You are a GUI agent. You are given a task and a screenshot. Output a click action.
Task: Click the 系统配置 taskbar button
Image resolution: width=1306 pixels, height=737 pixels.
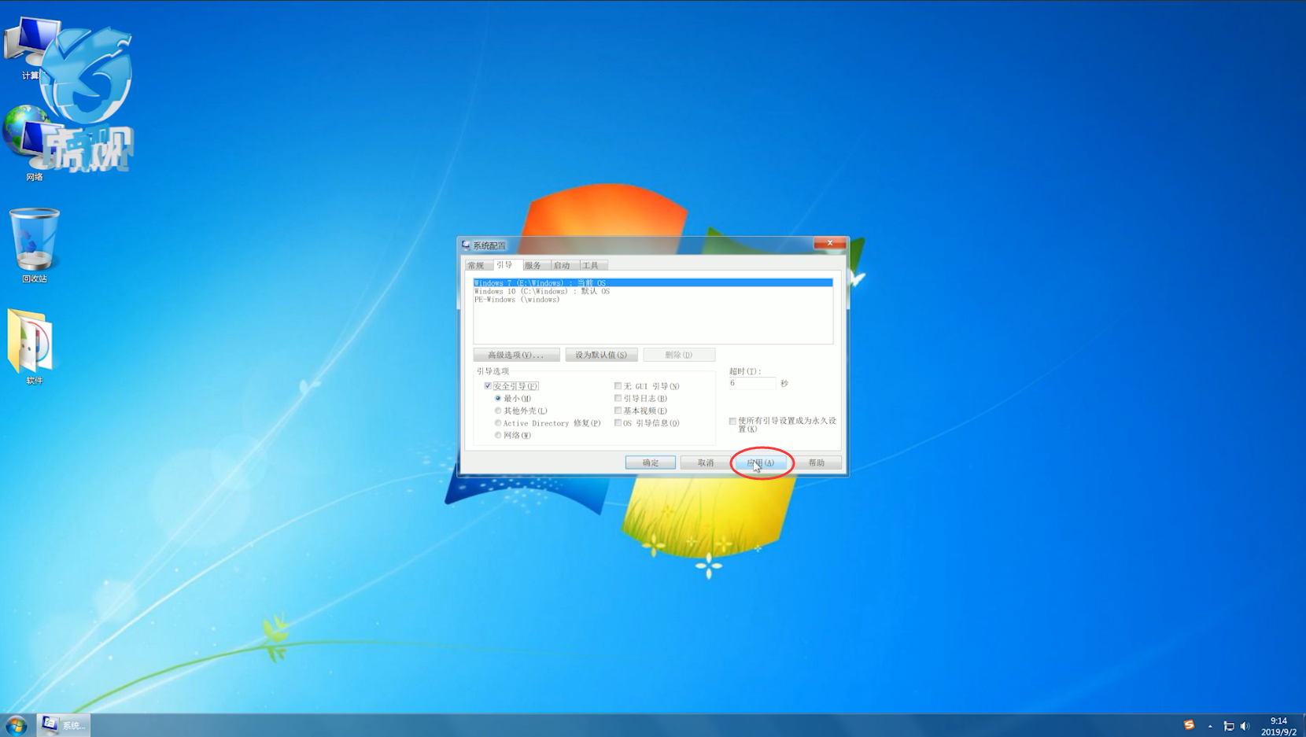(64, 725)
